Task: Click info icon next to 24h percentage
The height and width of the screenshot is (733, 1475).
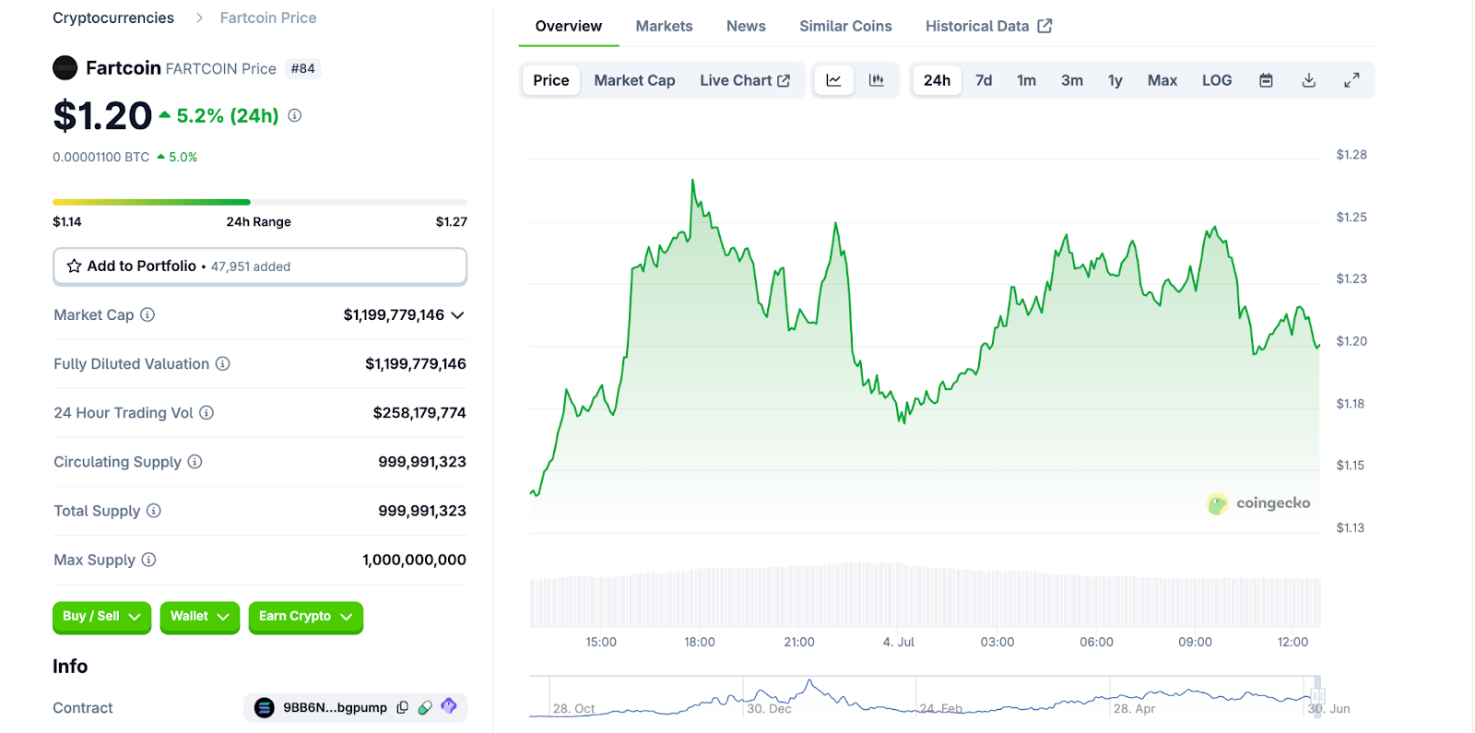Action: click(x=295, y=115)
